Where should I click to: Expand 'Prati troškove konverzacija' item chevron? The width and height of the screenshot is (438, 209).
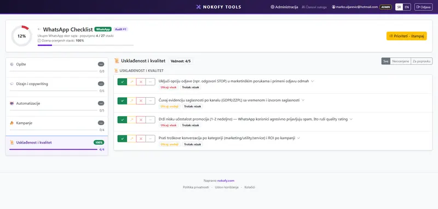click(298, 138)
